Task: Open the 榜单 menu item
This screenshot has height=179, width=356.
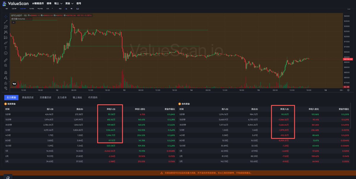Action: tap(49, 4)
